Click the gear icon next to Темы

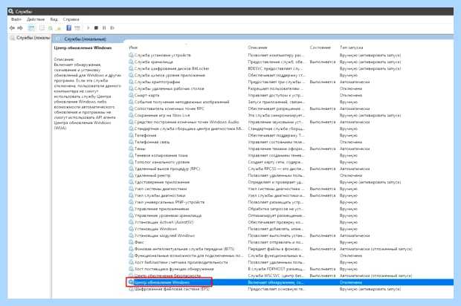point(131,149)
